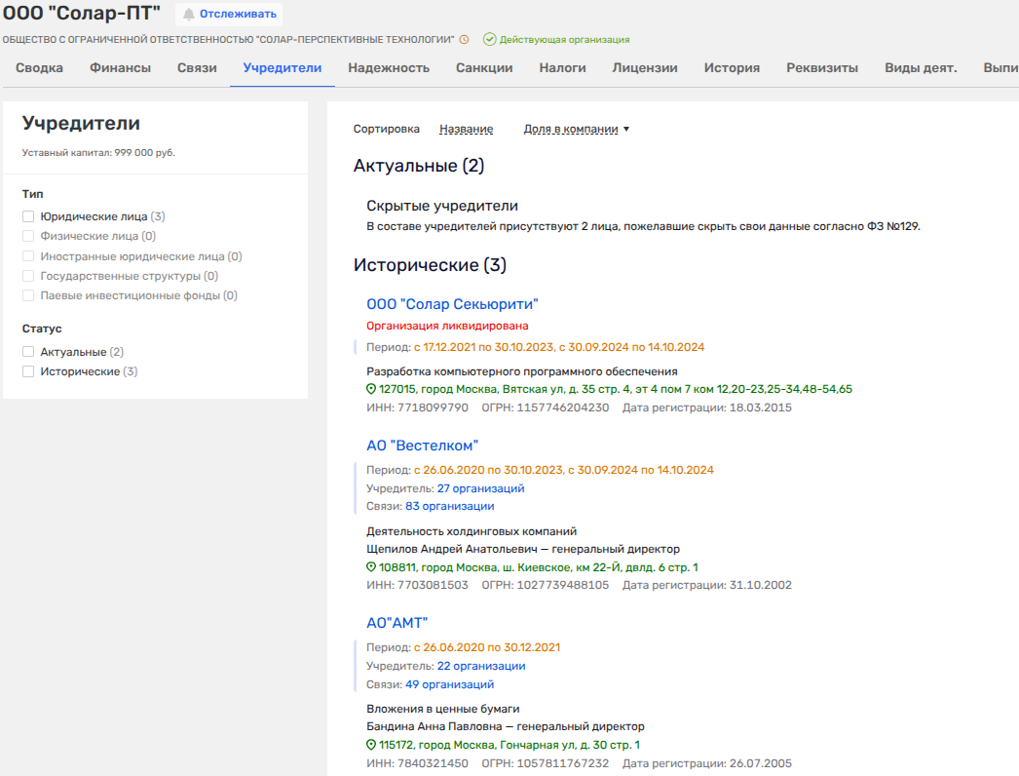1019x776 pixels.
Task: Click the АО"АМТ" founder link
Action: pyautogui.click(x=396, y=623)
